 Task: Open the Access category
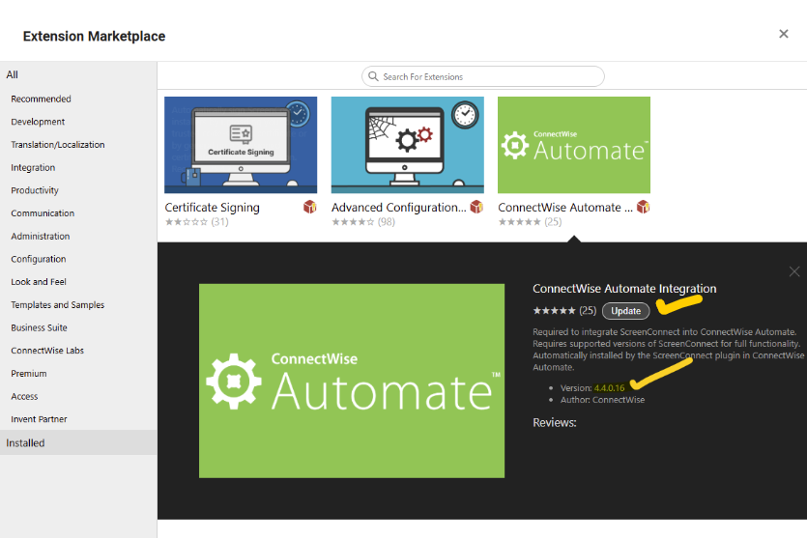coord(24,396)
